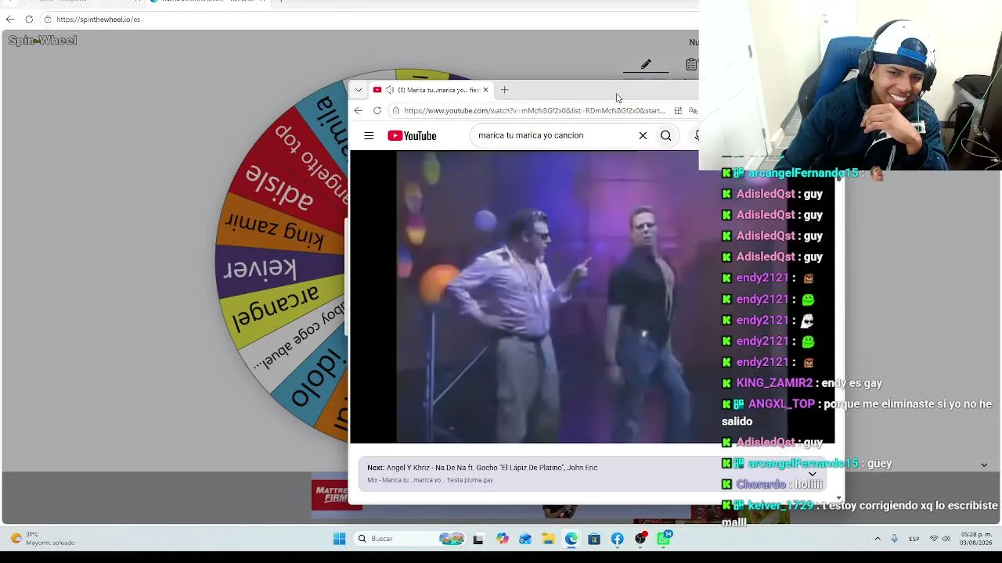Viewport: 1002px width, 563px height.
Task: Clear the YouTube search query
Action: [643, 136]
